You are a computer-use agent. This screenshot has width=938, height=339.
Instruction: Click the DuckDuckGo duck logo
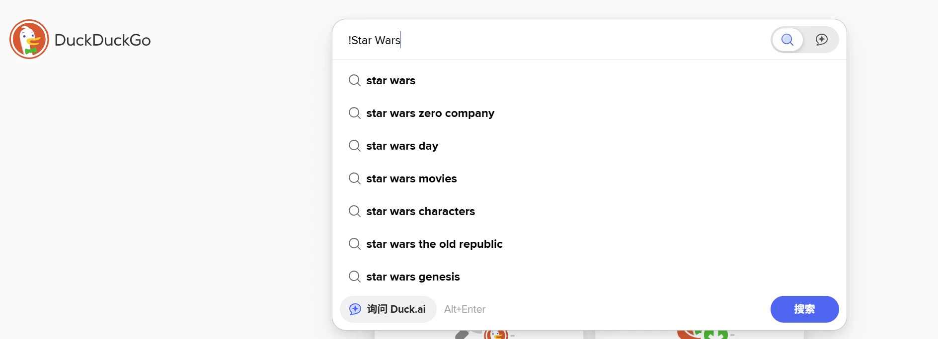(x=29, y=39)
